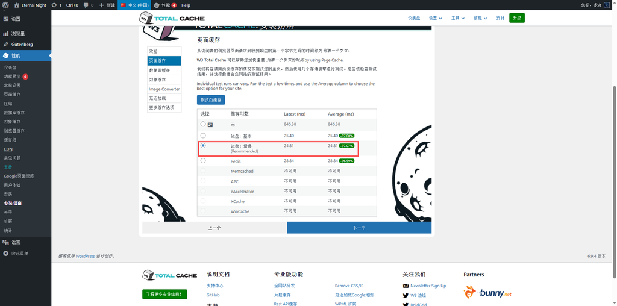Open the 性能 admin bar menu
Viewport: 617px width, 306px height.
[x=165, y=5]
